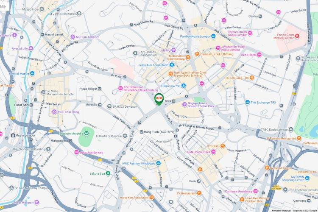This screenshot has width=318, height=212.
Task: Click the KWC Fashion Wholesale marker
Action: [159, 163]
